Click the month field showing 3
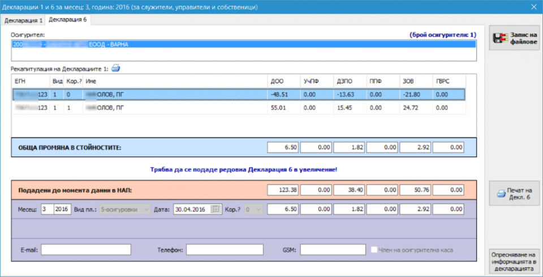The height and width of the screenshot is (277, 543). pyautogui.click(x=48, y=209)
